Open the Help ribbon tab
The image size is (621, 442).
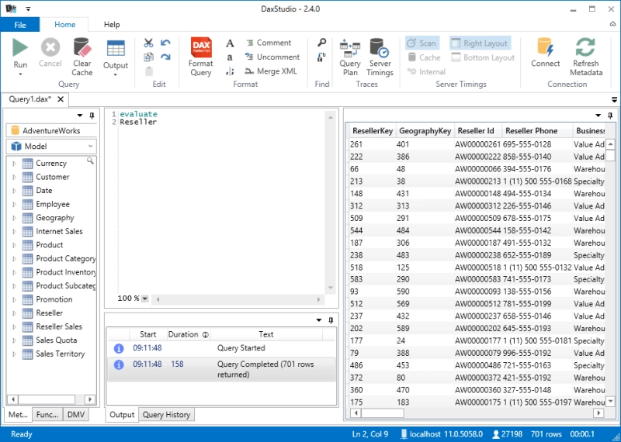point(112,25)
